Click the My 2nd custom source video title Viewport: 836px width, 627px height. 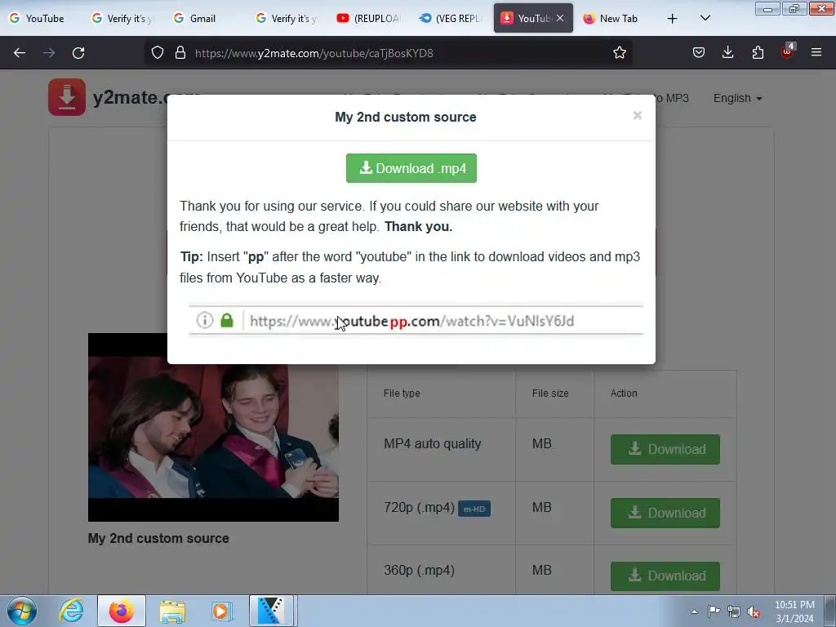(x=158, y=539)
